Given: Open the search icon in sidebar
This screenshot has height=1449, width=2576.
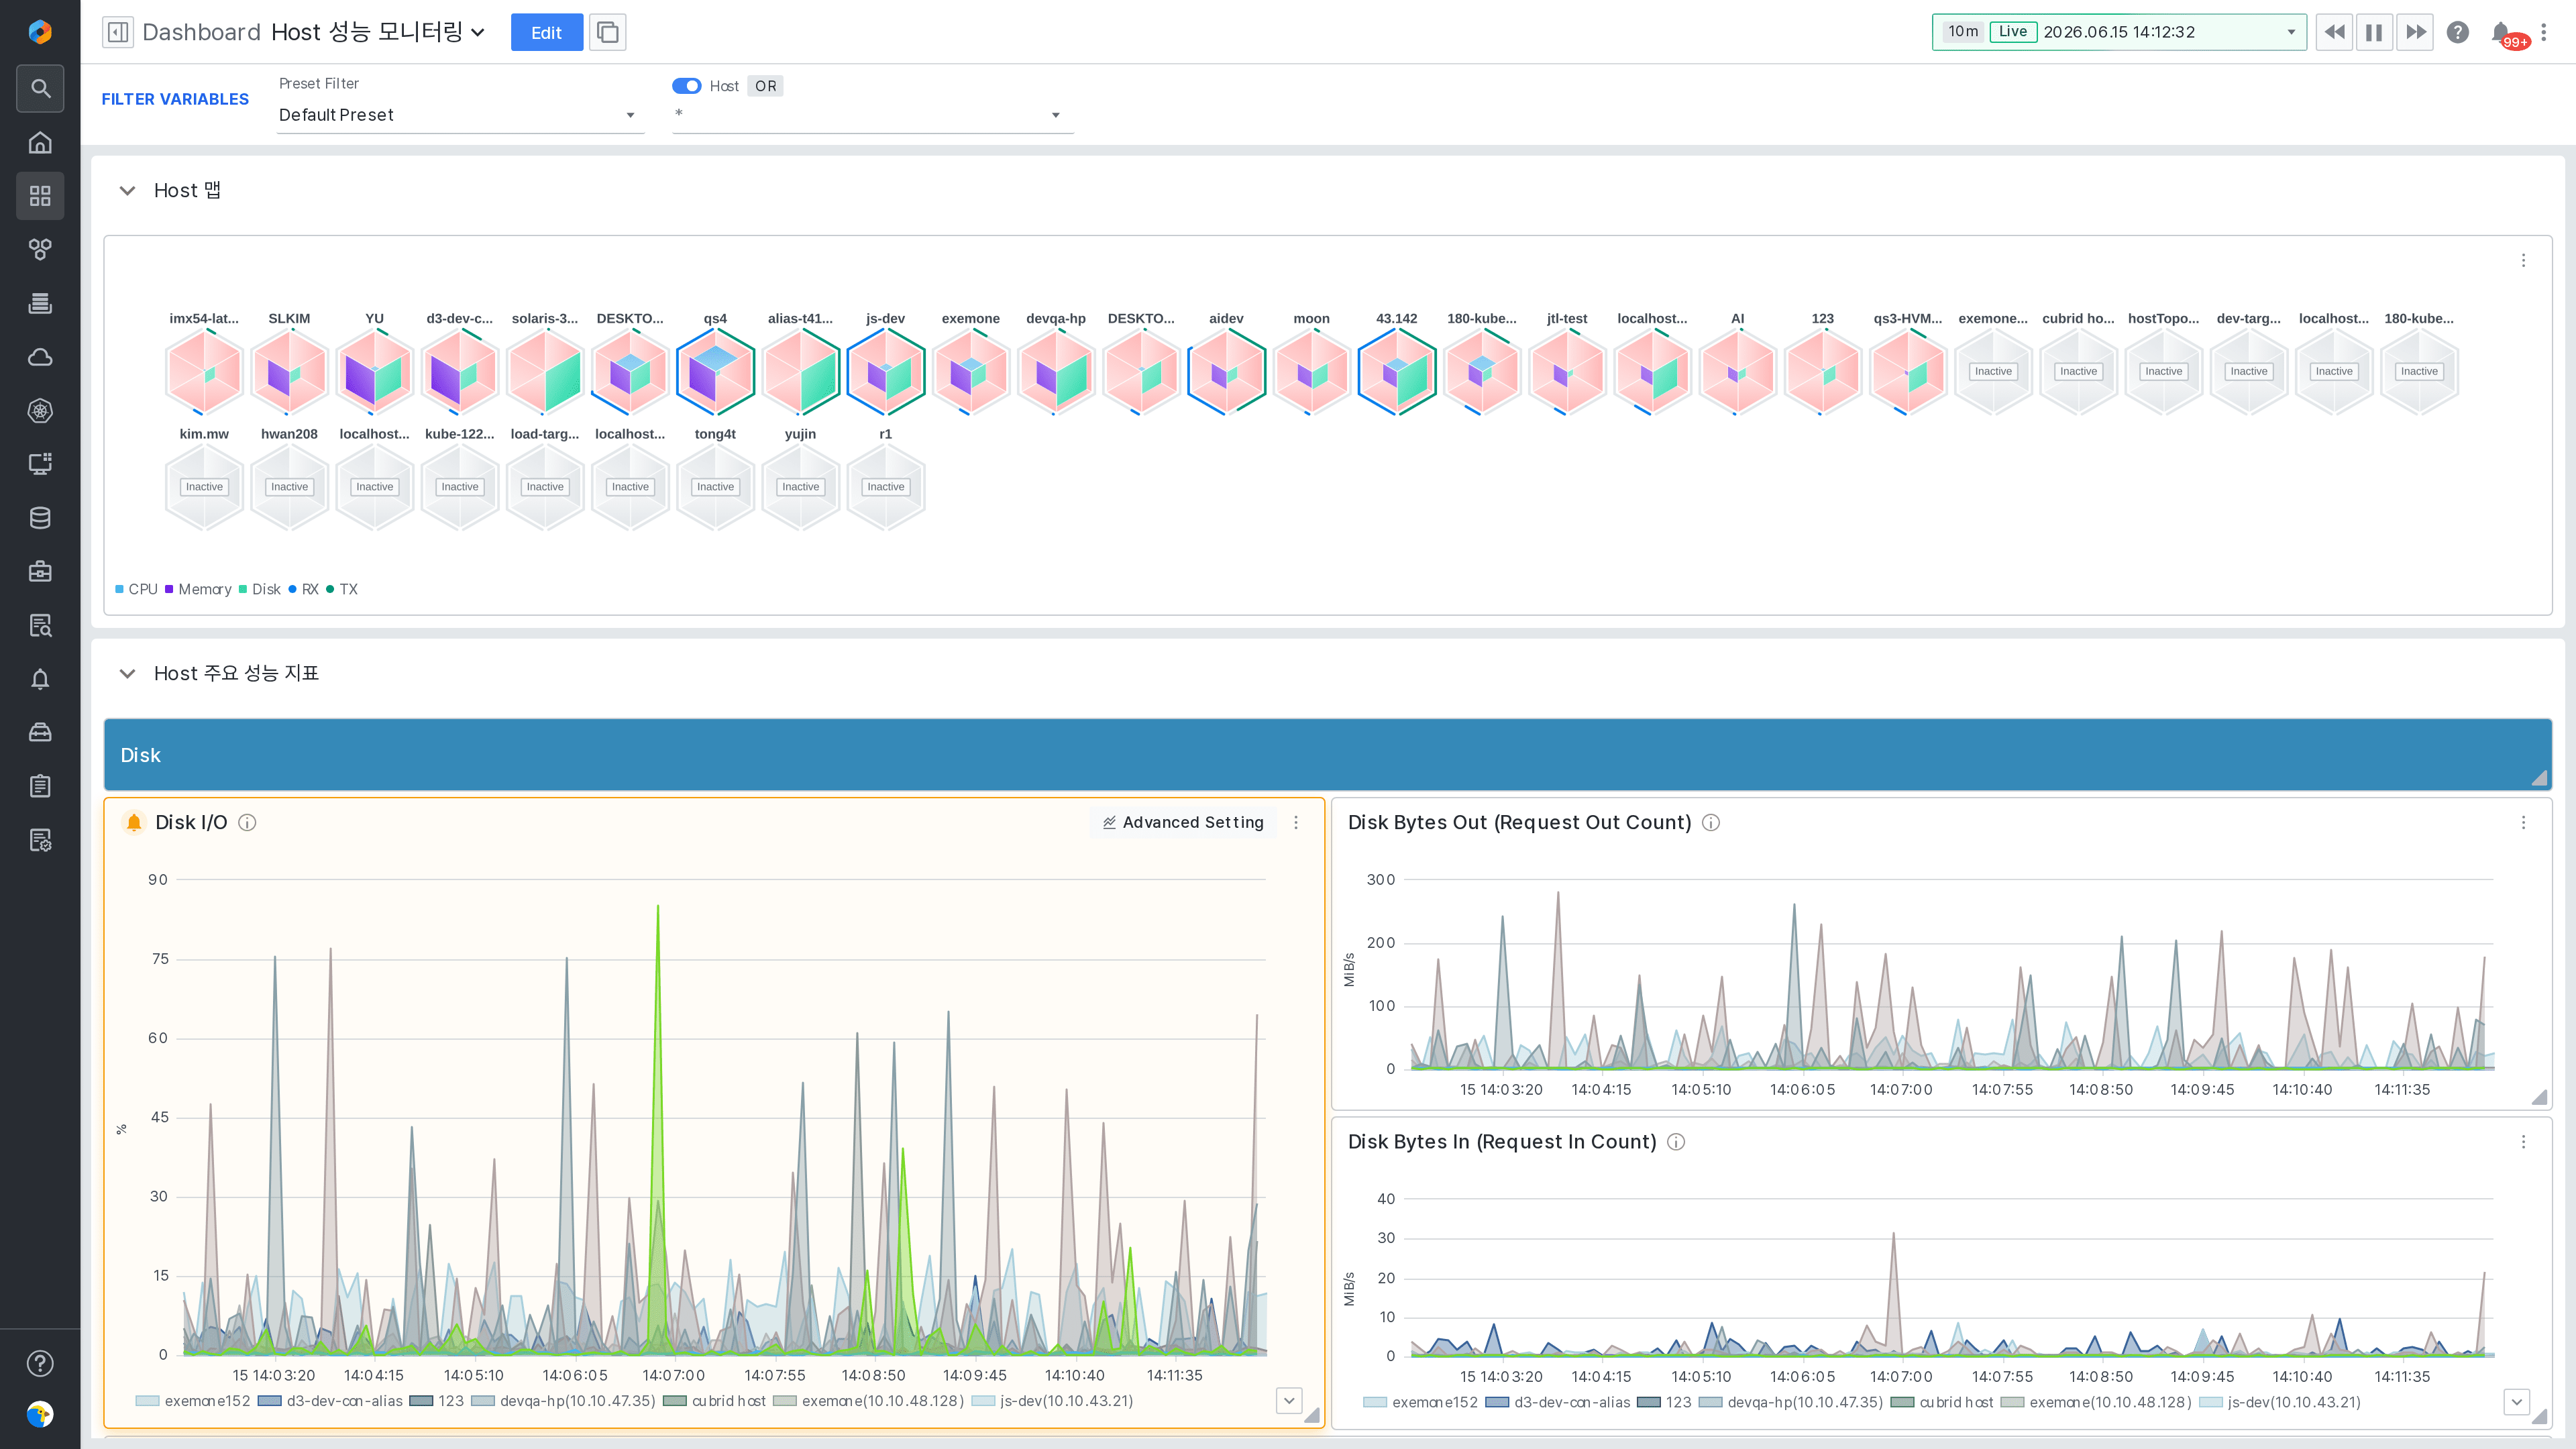Looking at the screenshot, I should coord(40,88).
